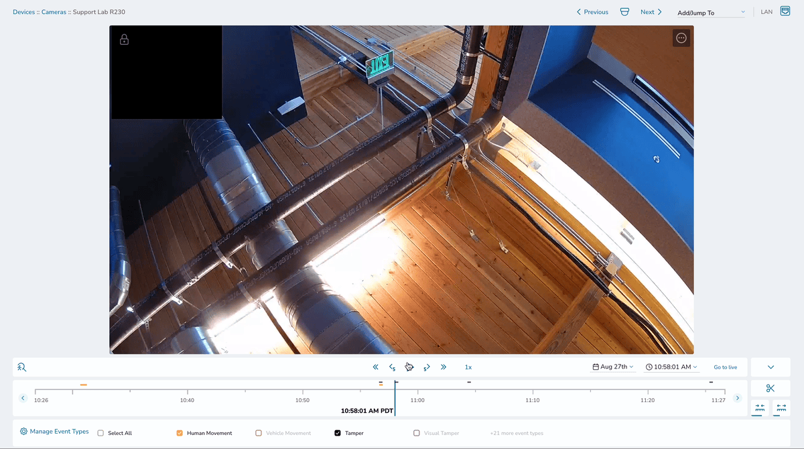This screenshot has height=449, width=804.
Task: Toggle Vehicle Movement checkbox
Action: [259, 433]
